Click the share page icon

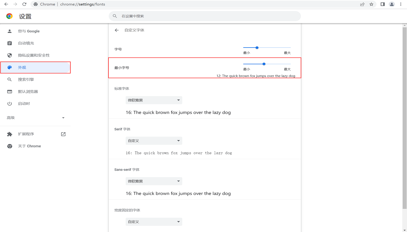(x=362, y=4)
